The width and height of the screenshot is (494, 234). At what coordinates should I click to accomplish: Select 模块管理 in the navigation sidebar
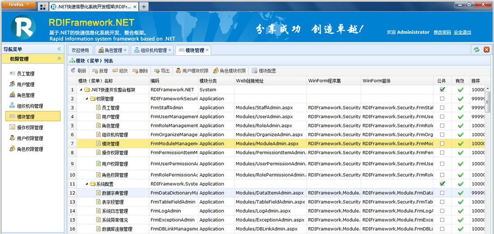click(33, 116)
